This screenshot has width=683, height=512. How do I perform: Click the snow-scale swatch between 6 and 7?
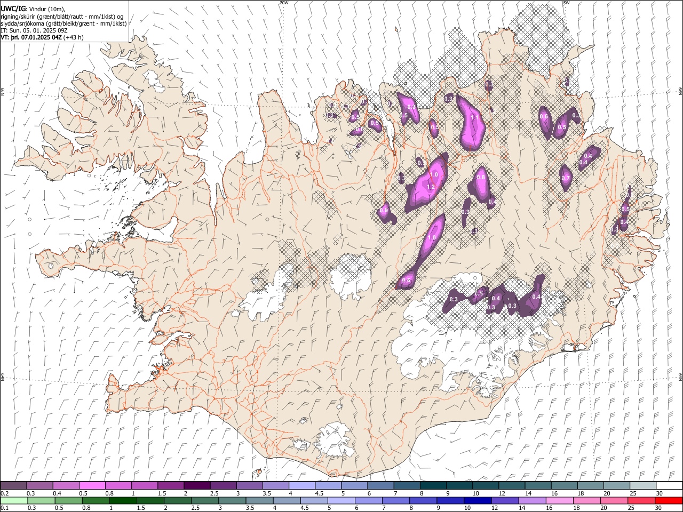380,486
